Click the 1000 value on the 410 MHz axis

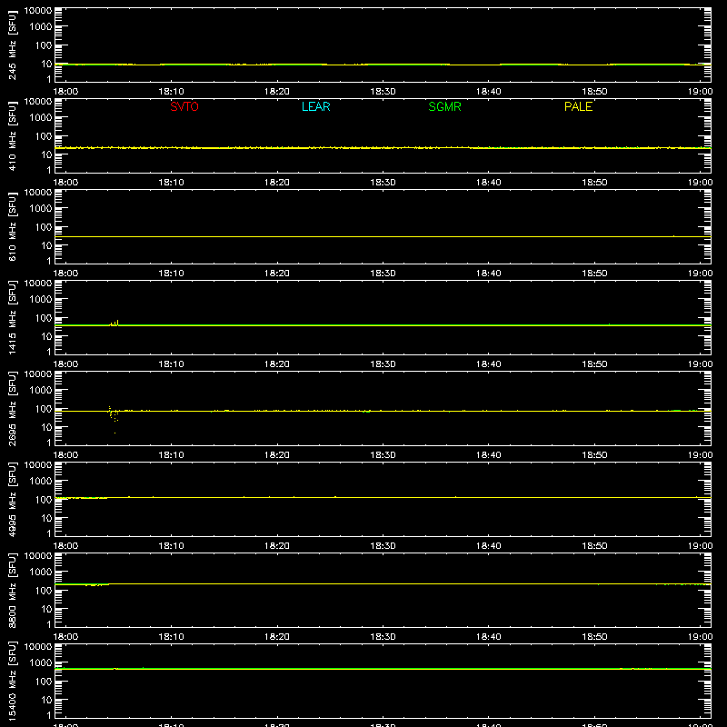pyautogui.click(x=41, y=118)
